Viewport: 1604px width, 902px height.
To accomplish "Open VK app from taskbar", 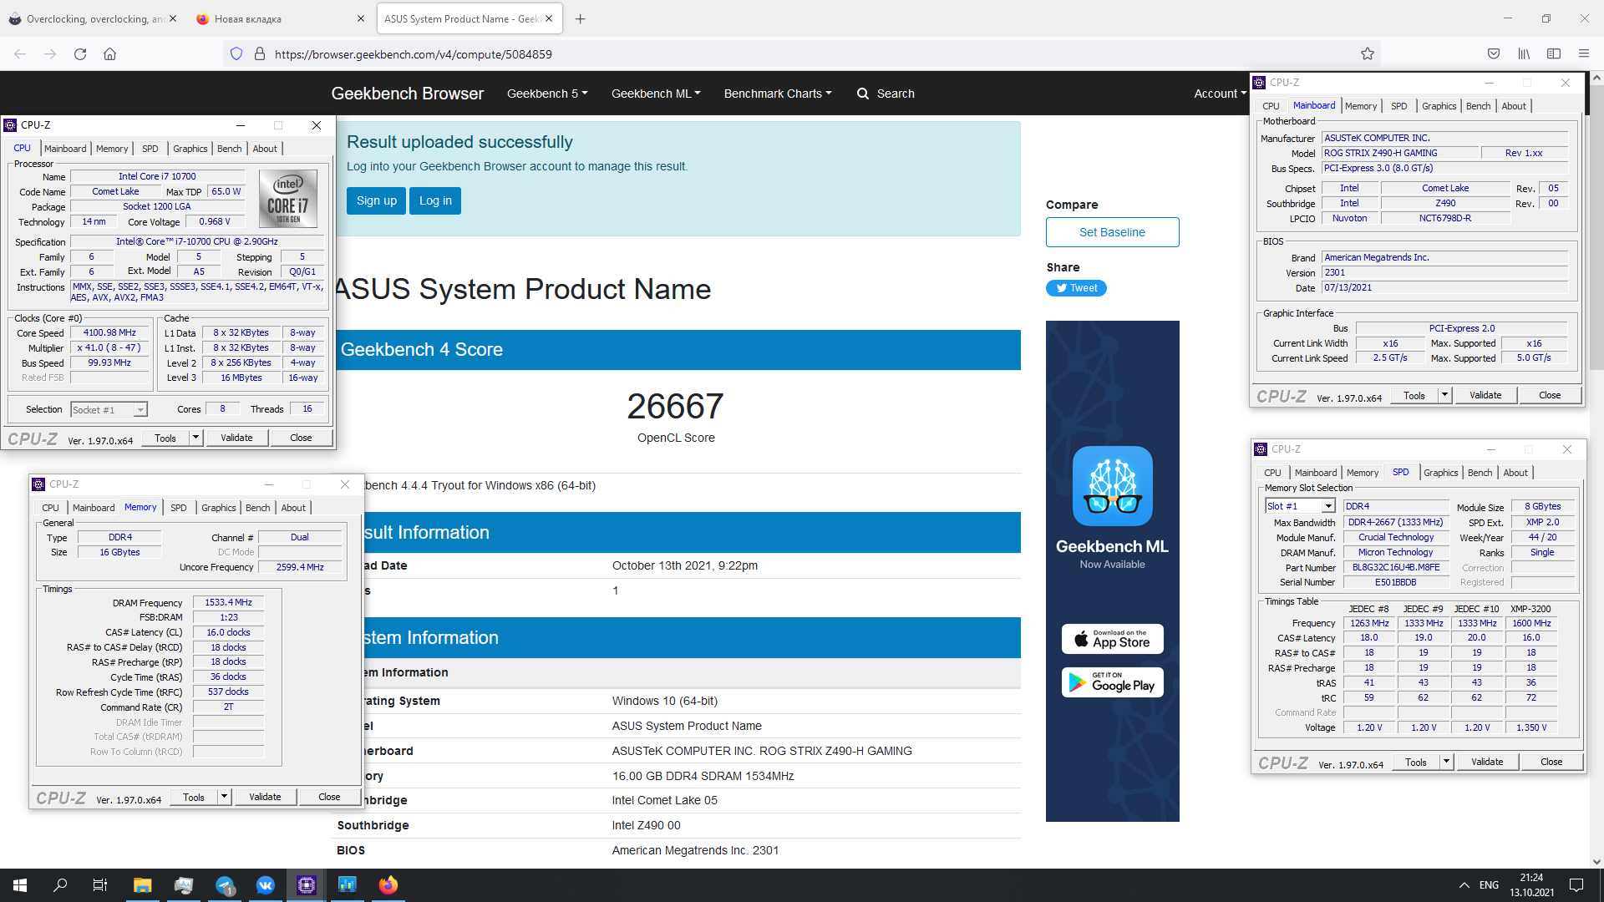I will click(266, 885).
